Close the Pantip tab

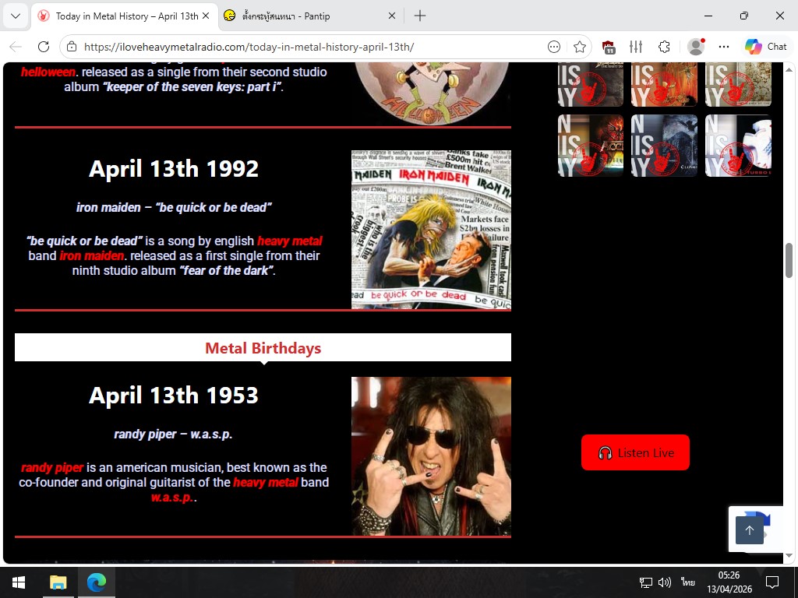pyautogui.click(x=391, y=16)
